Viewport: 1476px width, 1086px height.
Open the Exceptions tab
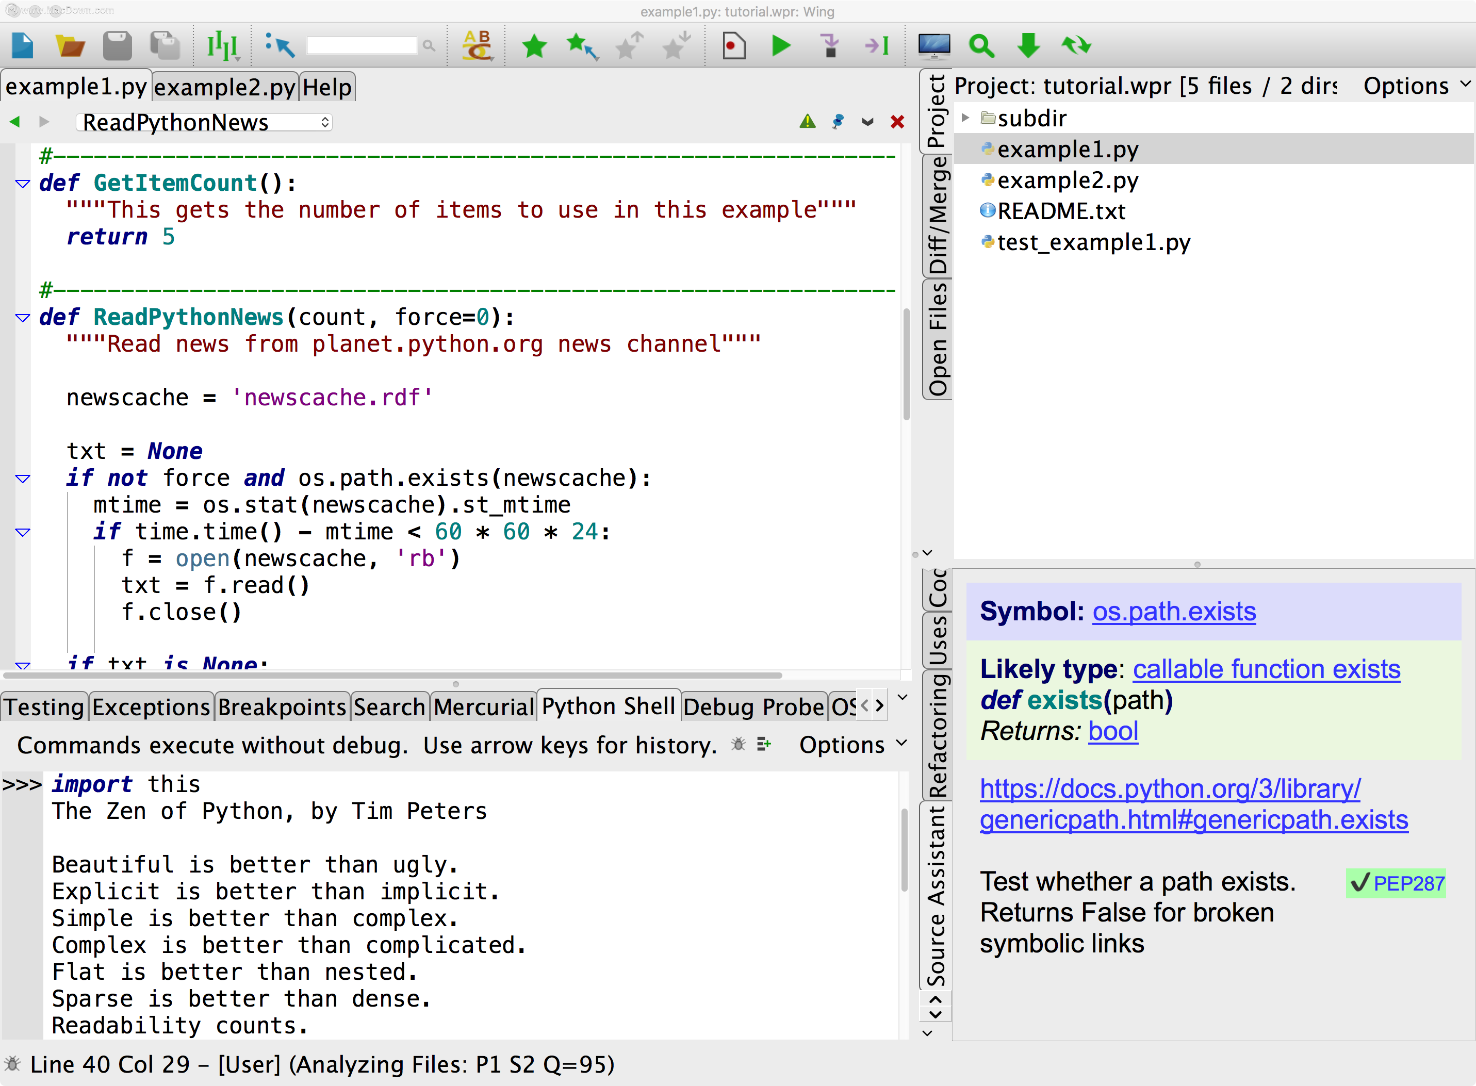[151, 706]
